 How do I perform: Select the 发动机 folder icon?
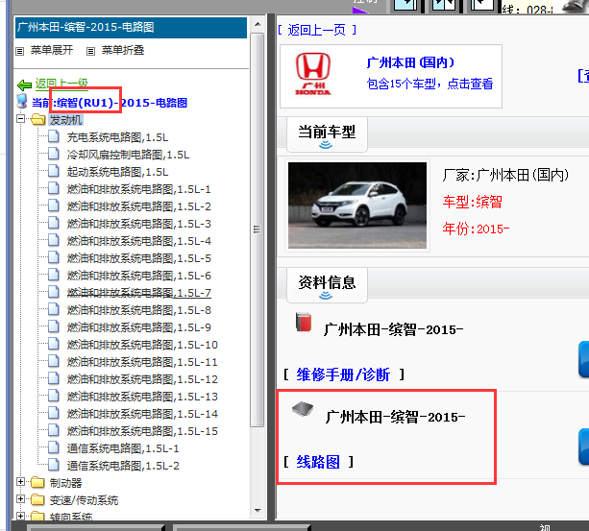(x=37, y=120)
